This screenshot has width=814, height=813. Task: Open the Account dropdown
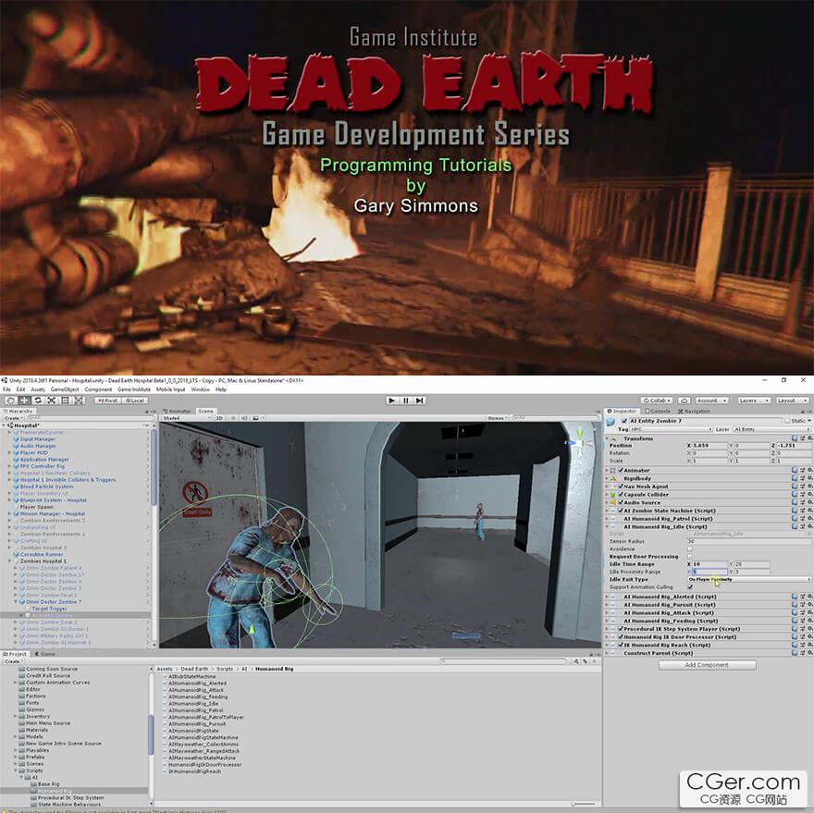coord(710,400)
